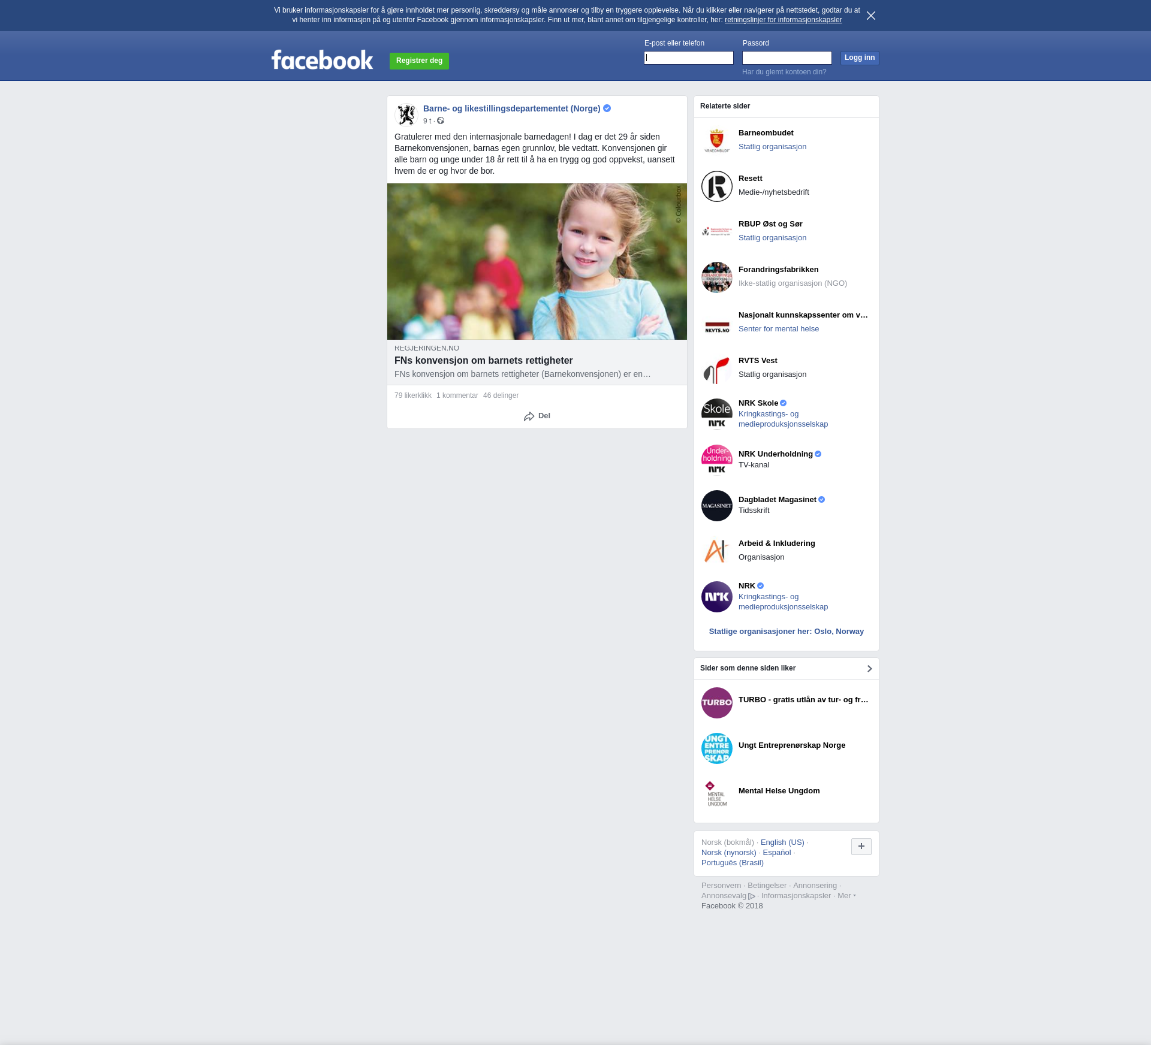Expand 'Sider som denne siden liker' chevron
The image size is (1151, 1045).
[869, 669]
